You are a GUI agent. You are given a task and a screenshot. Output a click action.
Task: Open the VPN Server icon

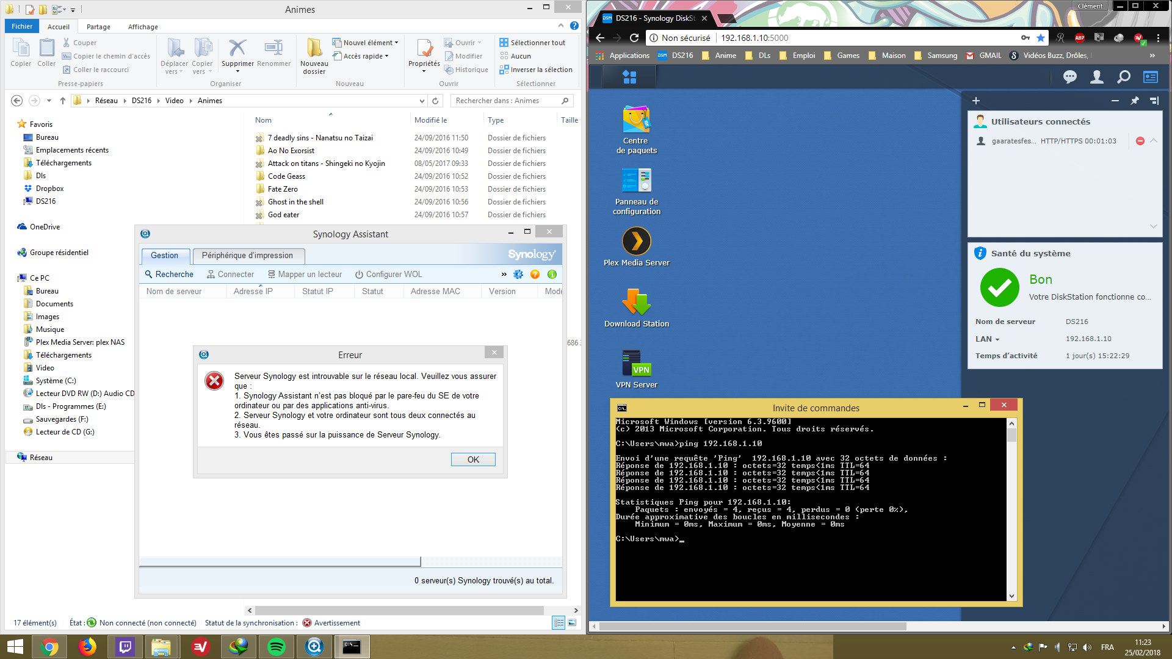(x=636, y=364)
